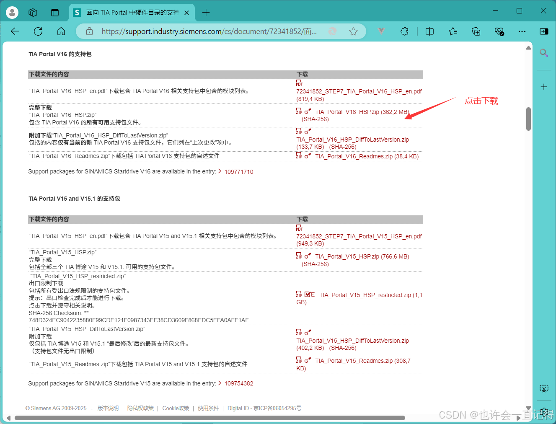Image resolution: width=556 pixels, height=424 pixels.
Task: Click the scroll up arrow
Action: tap(529, 48)
